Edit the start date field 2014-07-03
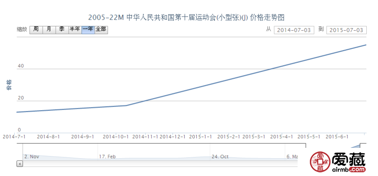The image size is (378, 176). point(294,30)
